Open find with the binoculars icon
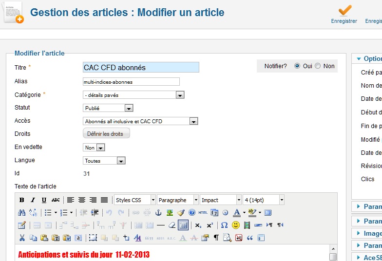Viewport: 382px width, 261px height. tap(21, 213)
